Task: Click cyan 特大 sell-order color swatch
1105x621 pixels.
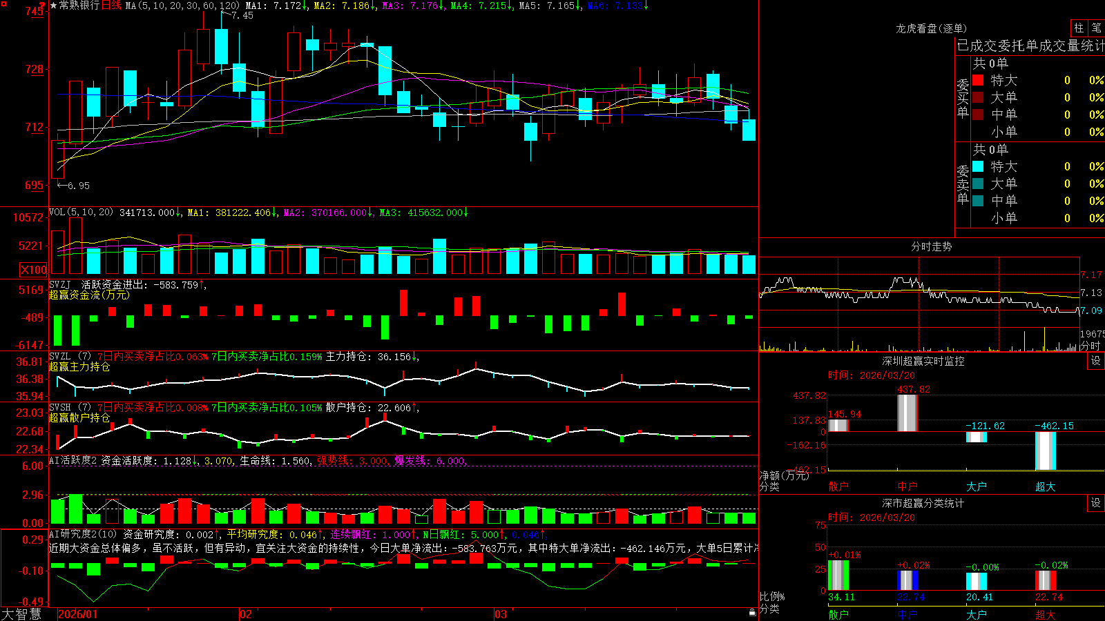Action: (x=978, y=166)
